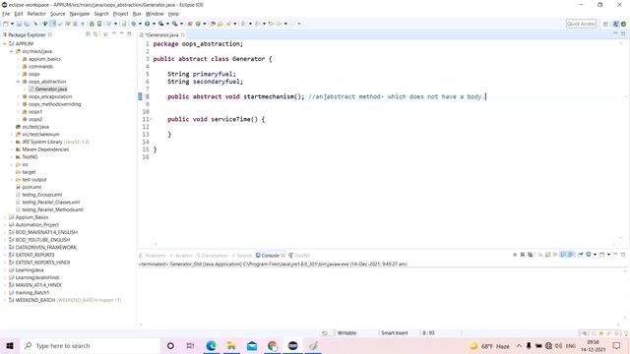Viewport: 630px width, 354px height.
Task: Click Collapse All icon in Package Explorer
Action: [88, 34]
